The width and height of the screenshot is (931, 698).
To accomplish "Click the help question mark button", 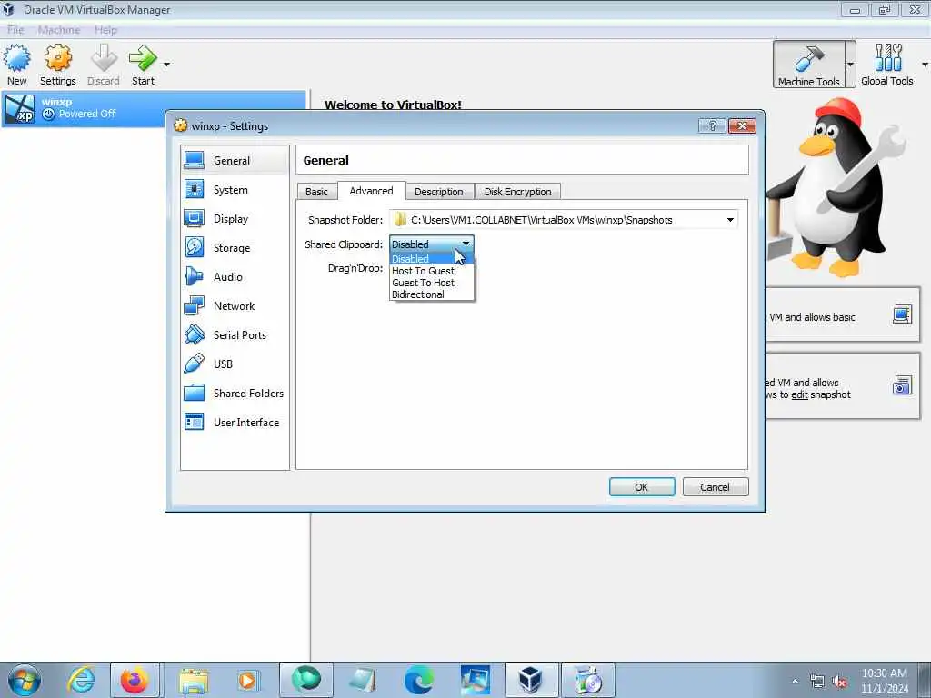I will coord(712,125).
